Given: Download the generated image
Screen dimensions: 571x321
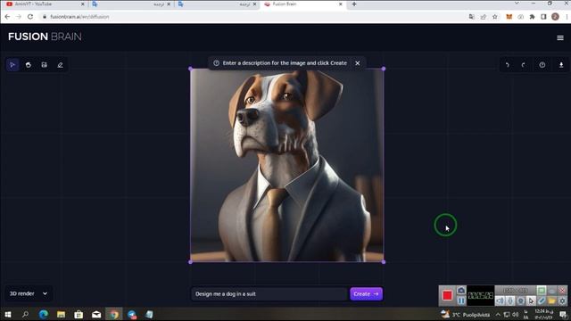Looking at the screenshot, I should pos(561,65).
